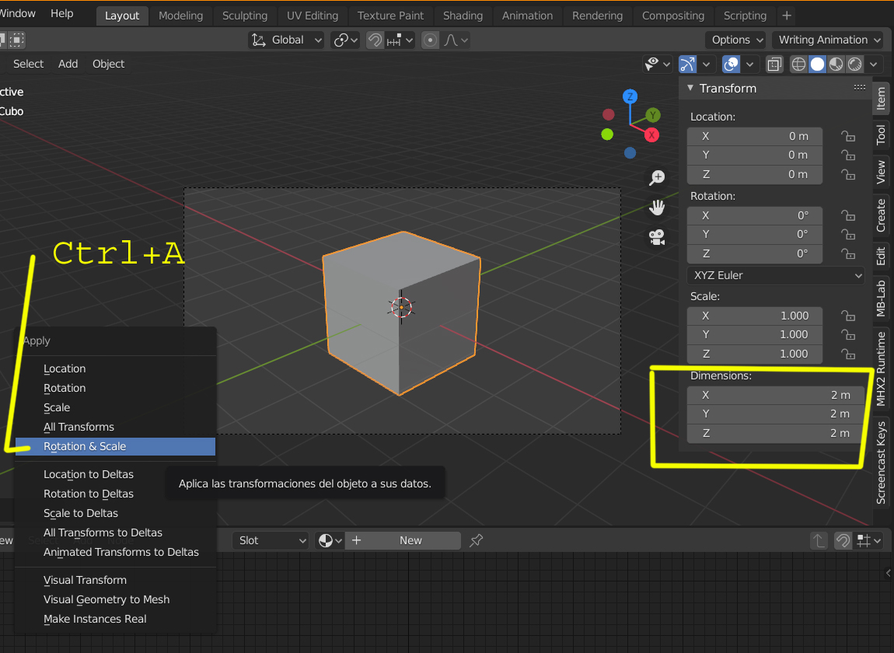This screenshot has height=653, width=894.
Task: Click the pin icon beside New
Action: 476,540
